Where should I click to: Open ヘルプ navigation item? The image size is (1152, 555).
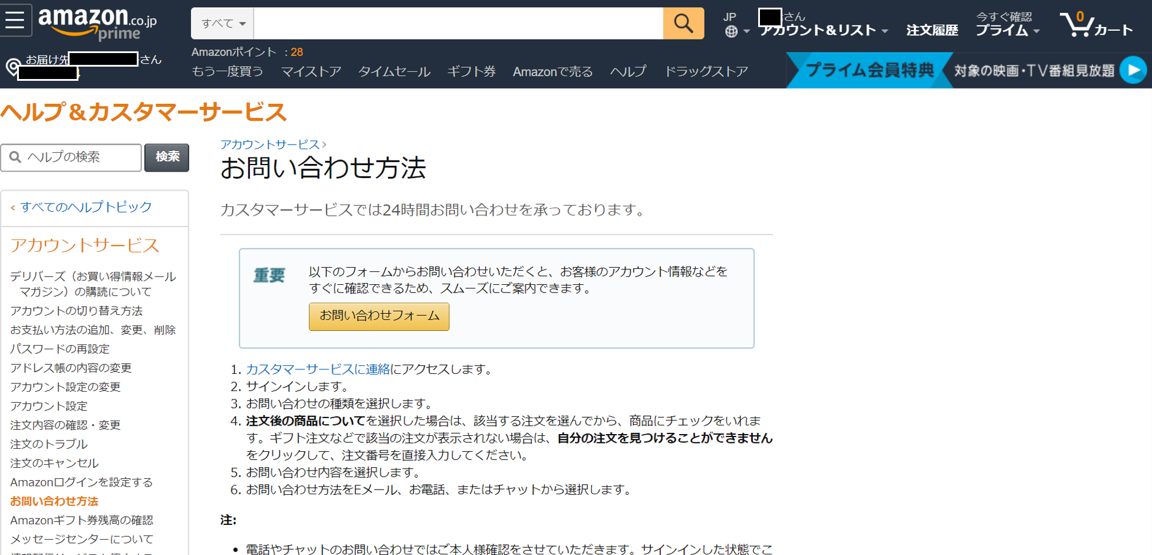coord(628,71)
